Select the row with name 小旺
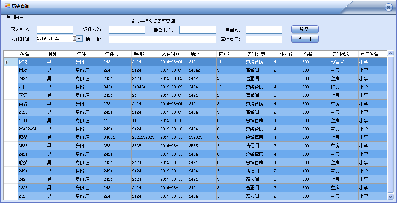Screen dimensions: 397x203 (32, 87)
